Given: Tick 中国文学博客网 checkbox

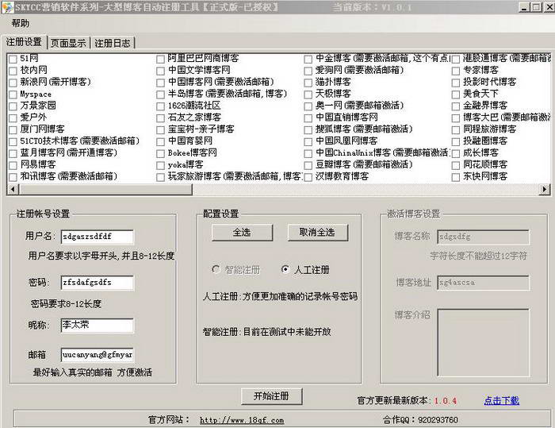Looking at the screenshot, I should pyautogui.click(x=160, y=71).
